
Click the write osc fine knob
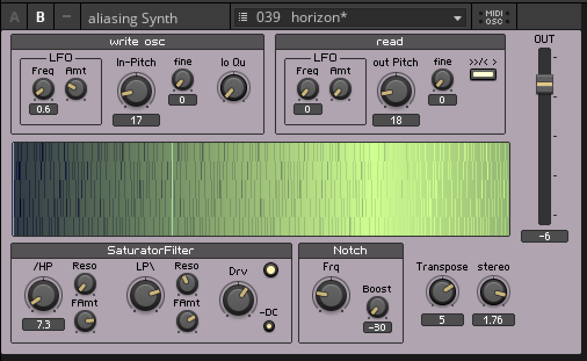tap(182, 80)
